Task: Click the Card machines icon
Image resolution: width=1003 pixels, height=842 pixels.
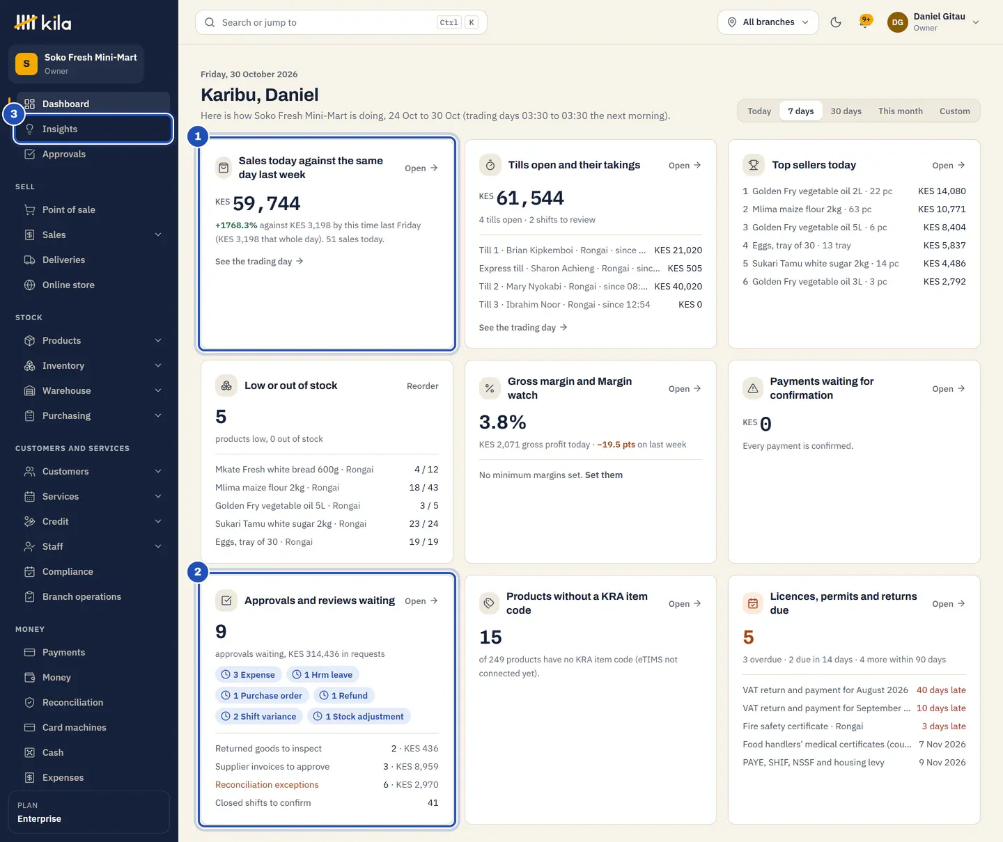Action: click(29, 727)
